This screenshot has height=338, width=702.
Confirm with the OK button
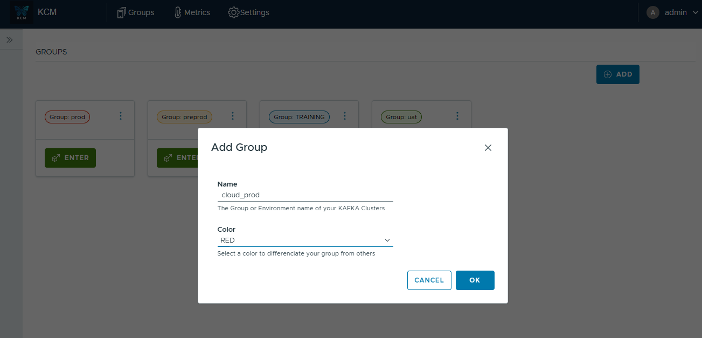[x=475, y=280]
